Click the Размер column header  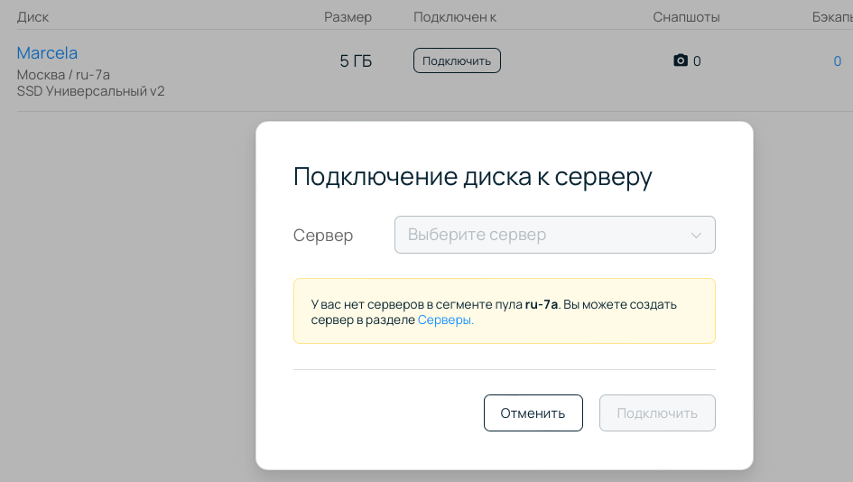tap(348, 17)
